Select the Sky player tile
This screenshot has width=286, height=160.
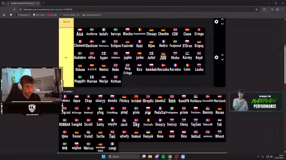click(x=136, y=123)
